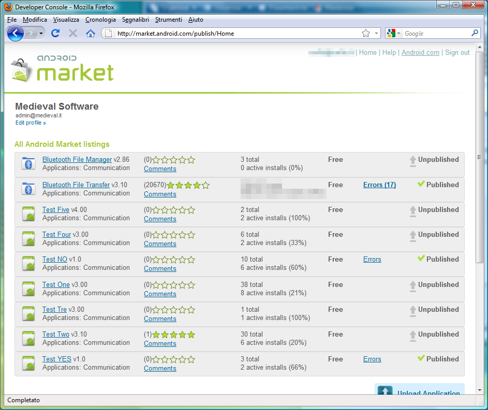Click the Test YES app icon
The height and width of the screenshot is (410, 488).
pos(28,363)
